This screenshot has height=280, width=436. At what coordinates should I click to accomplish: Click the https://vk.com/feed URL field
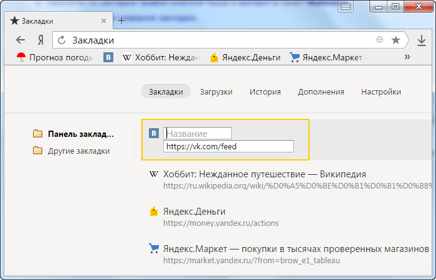tap(229, 146)
